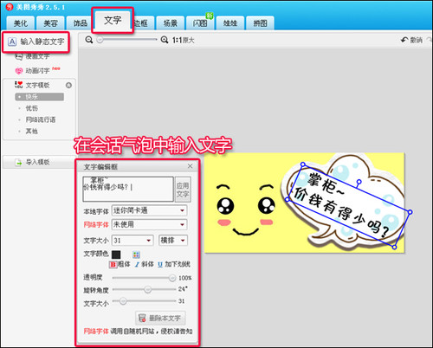Click the zoom in magnifier icon

tap(165, 40)
